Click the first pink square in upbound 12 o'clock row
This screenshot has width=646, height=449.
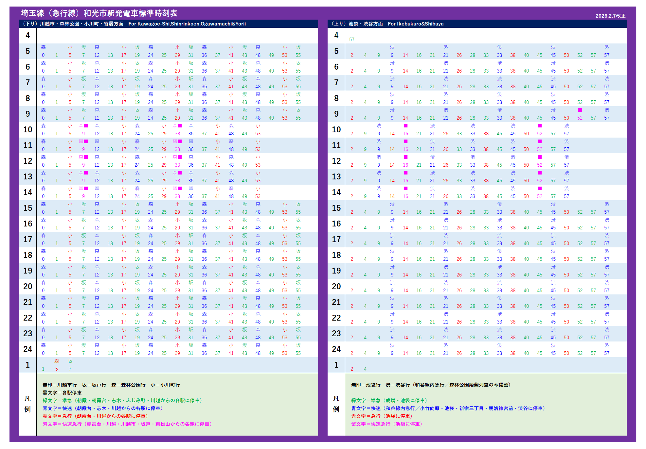coord(405,157)
